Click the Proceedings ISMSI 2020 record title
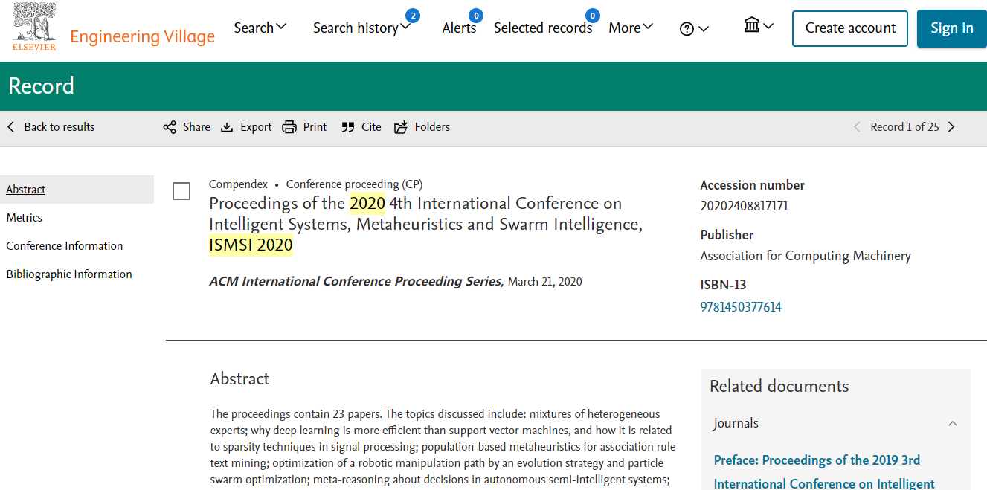The image size is (987, 490). pyautogui.click(x=425, y=224)
